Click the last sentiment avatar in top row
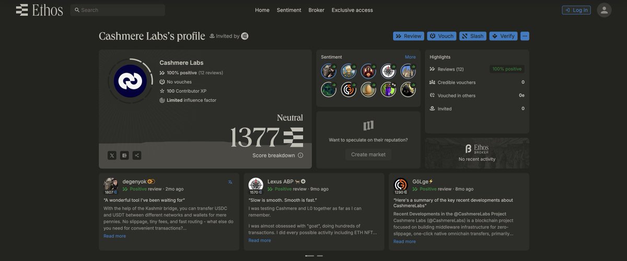627x261 pixels. [x=408, y=71]
